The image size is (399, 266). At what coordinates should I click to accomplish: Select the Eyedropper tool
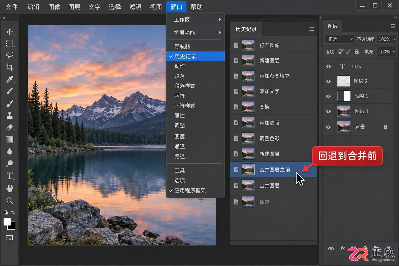coord(10,80)
